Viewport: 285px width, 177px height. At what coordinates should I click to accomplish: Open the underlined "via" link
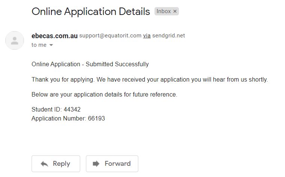[147, 36]
